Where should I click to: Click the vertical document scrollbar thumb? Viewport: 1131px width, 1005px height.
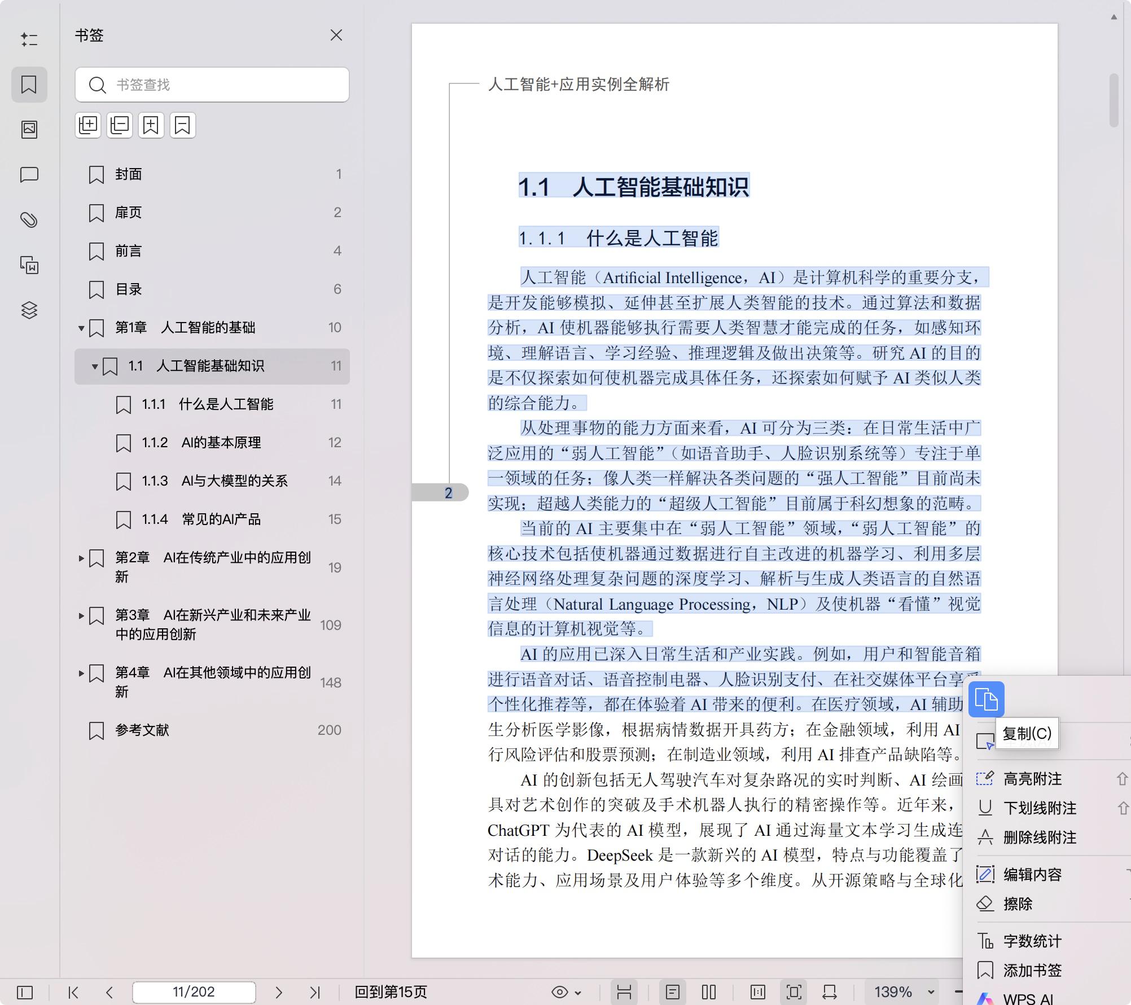point(1114,100)
